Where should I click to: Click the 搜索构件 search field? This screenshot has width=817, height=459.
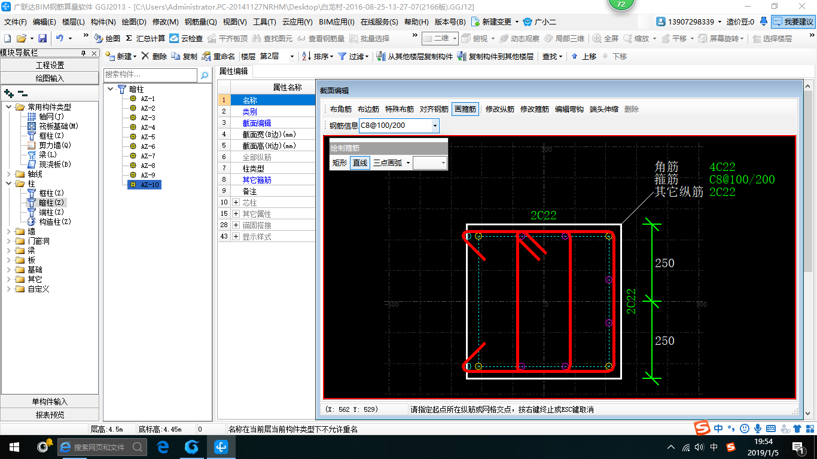click(x=150, y=75)
